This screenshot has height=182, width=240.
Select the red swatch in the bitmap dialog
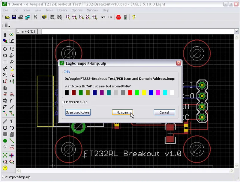(130, 93)
